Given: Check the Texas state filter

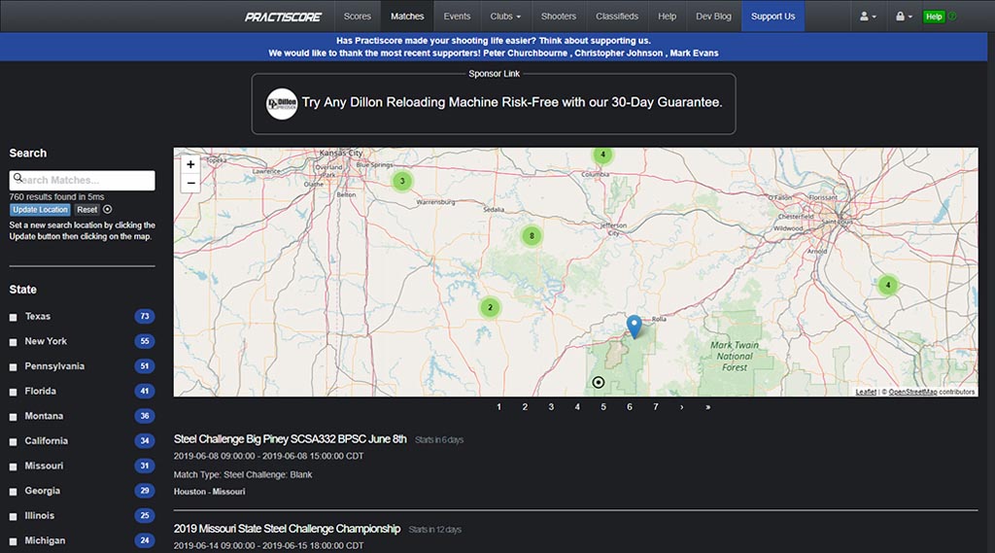Looking at the screenshot, I should click(14, 317).
